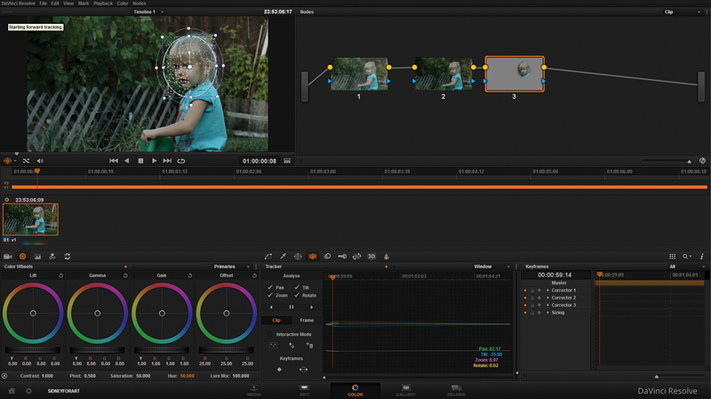Mute audio with the speaker icon

coord(40,161)
